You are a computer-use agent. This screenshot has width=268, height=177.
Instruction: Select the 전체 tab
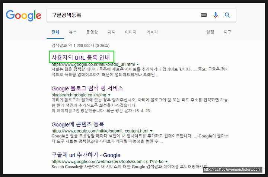(x=55, y=32)
